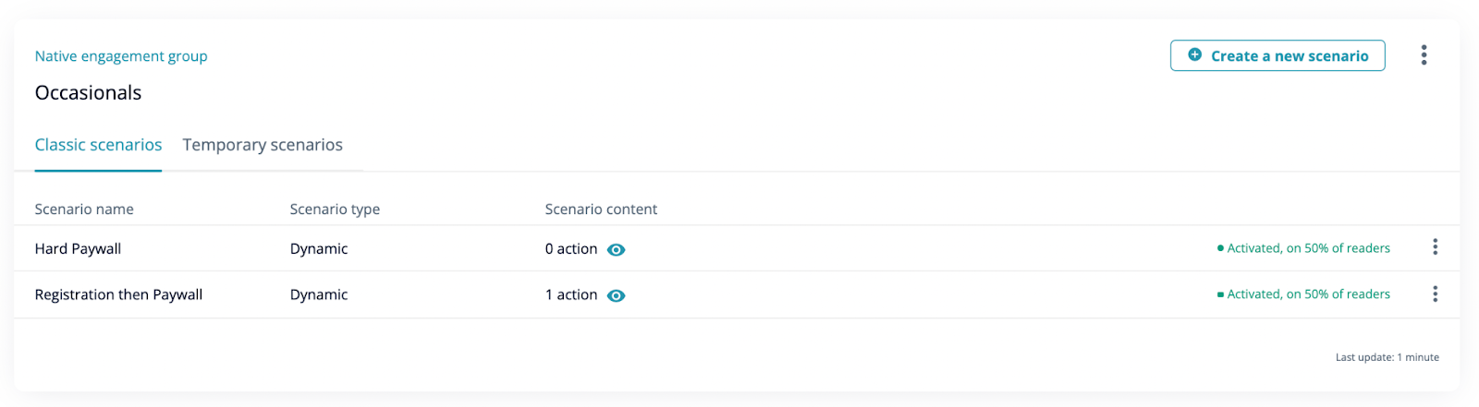
Task: Preview the Hard Paywall scenario content eye icon
Action: pos(617,249)
